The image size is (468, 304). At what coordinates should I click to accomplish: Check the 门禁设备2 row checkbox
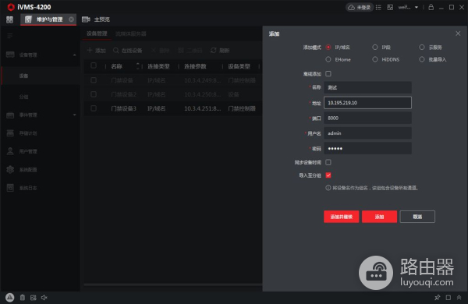[94, 94]
